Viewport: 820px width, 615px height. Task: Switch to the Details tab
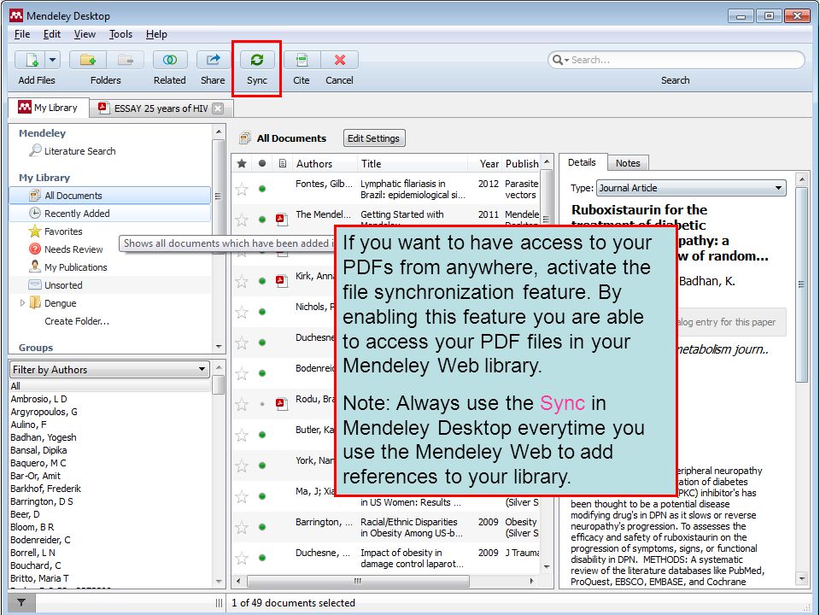pos(582,162)
